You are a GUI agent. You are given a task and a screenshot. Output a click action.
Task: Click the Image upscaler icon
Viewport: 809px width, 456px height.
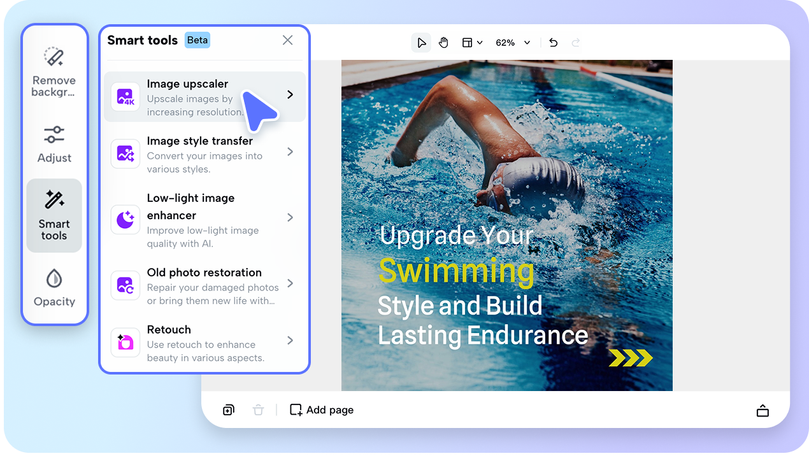(125, 97)
